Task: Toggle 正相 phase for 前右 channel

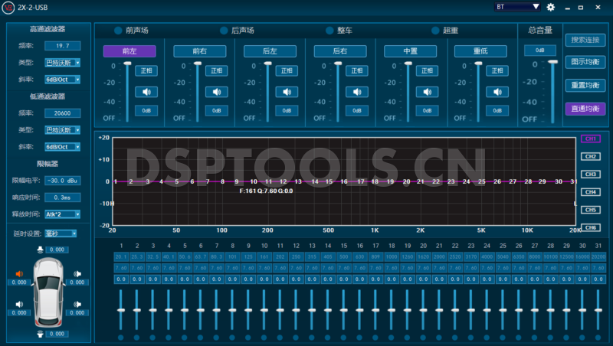Action: (x=217, y=70)
